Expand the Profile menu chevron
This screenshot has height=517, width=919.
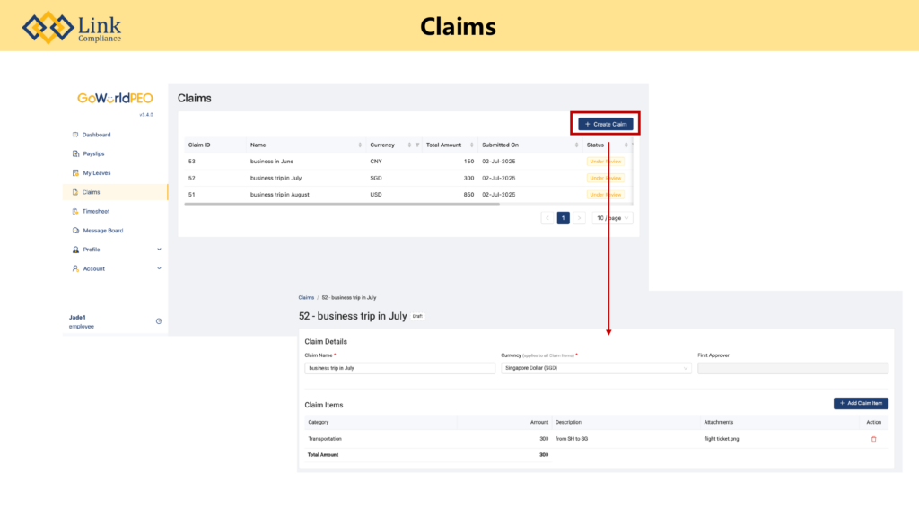coord(159,250)
